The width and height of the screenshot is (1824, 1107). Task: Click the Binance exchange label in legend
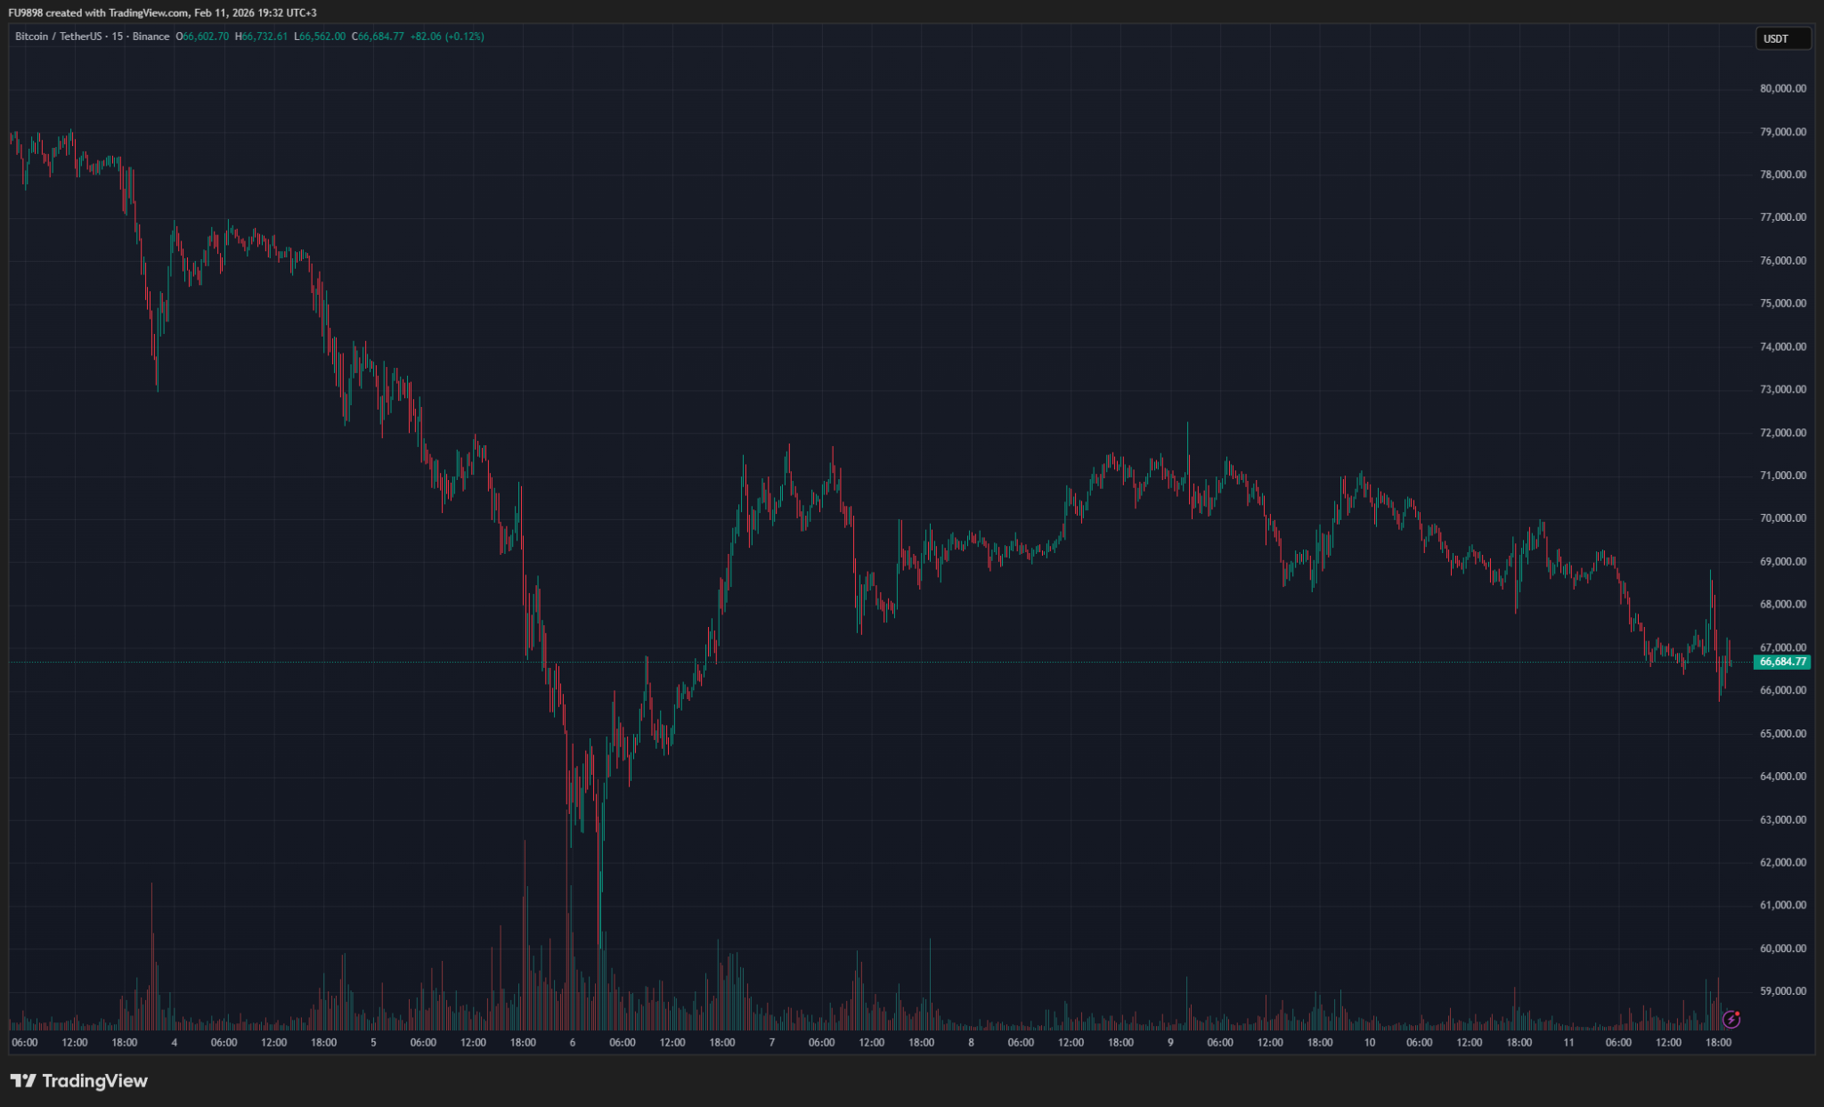(x=151, y=37)
